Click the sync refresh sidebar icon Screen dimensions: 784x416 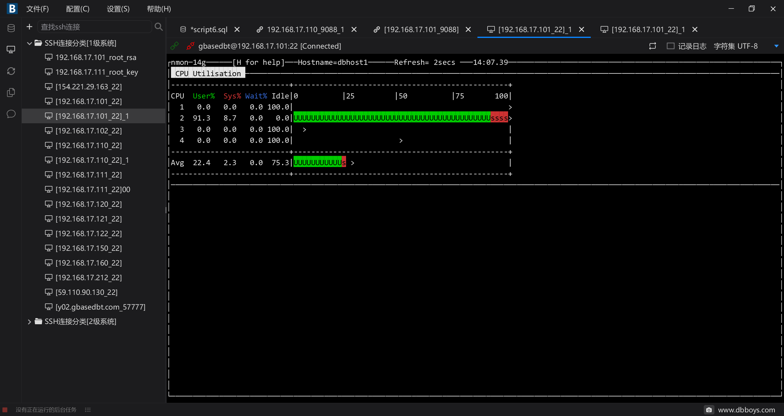11,71
